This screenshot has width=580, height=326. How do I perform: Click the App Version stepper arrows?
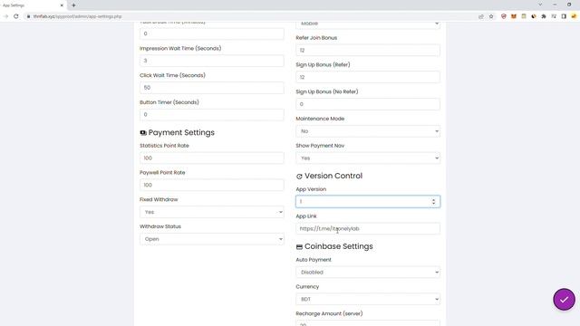(x=433, y=201)
